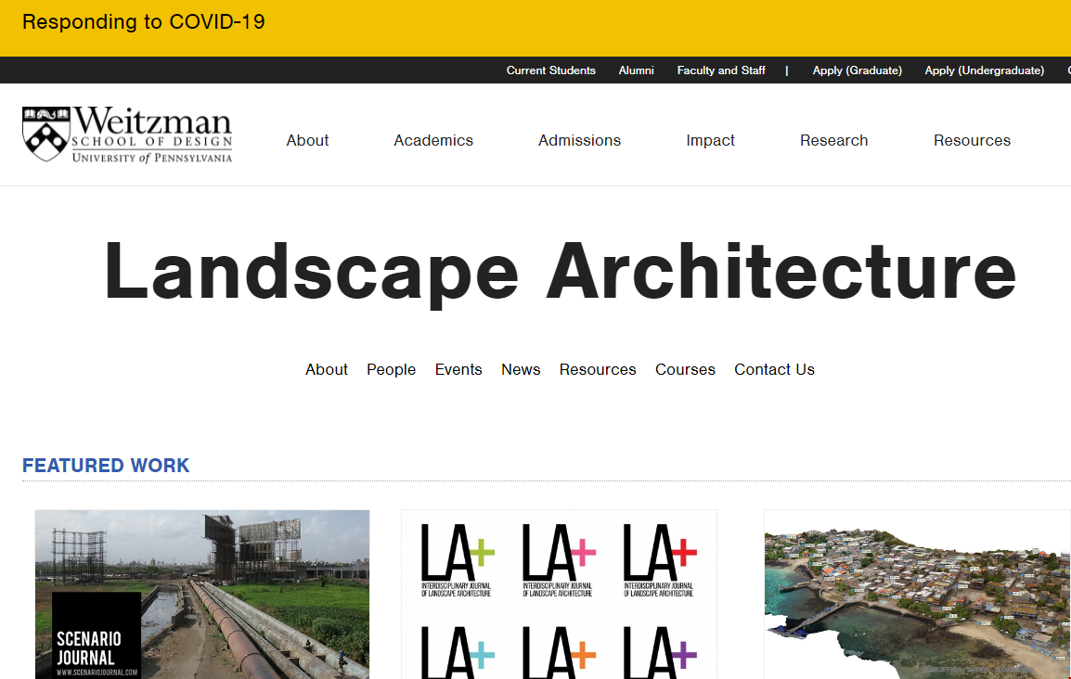The image size is (1071, 679).
Task: Visit the Faculty and Staff page
Action: pos(720,70)
